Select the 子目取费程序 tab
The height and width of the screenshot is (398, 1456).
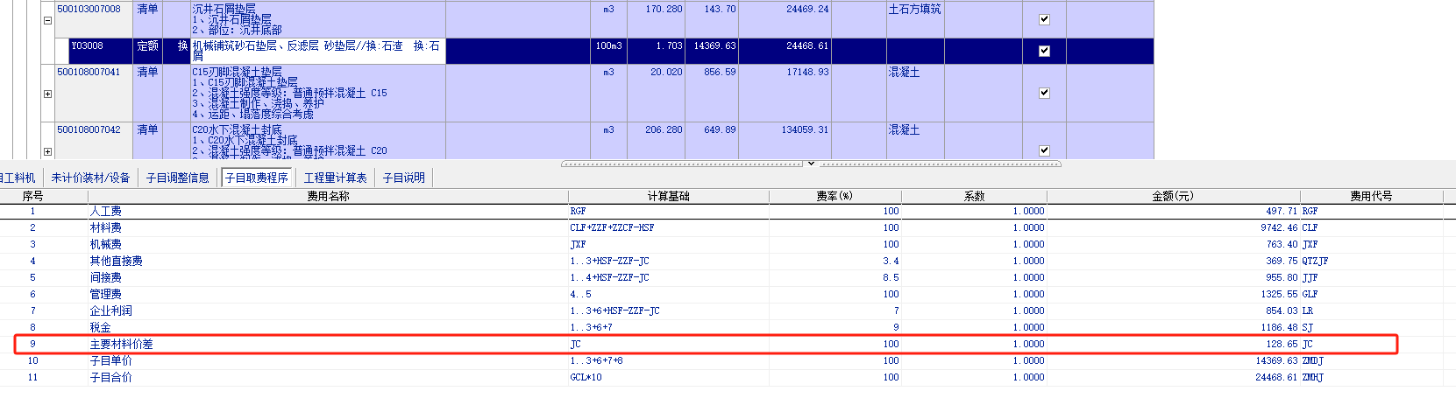(257, 178)
